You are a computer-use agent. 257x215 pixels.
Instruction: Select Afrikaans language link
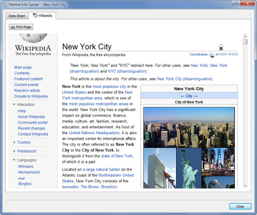click(26, 166)
